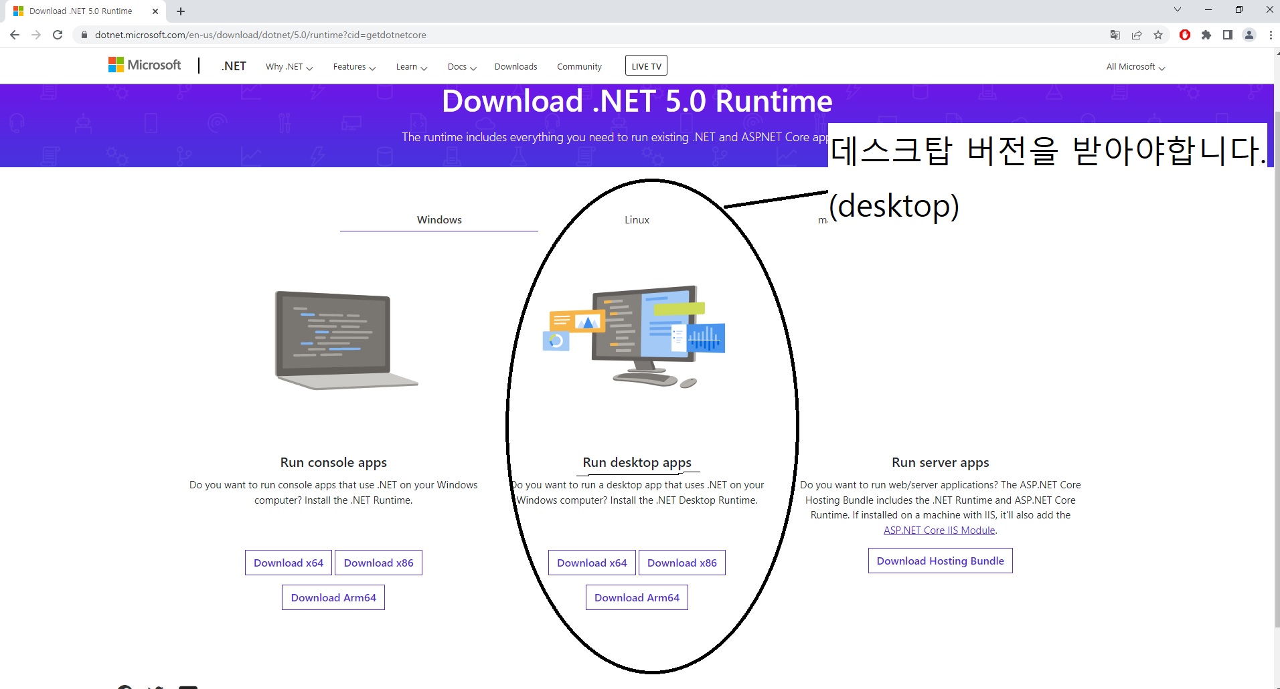This screenshot has height=689, width=1280.
Task: Open a new tab with plus
Action: pos(181,11)
